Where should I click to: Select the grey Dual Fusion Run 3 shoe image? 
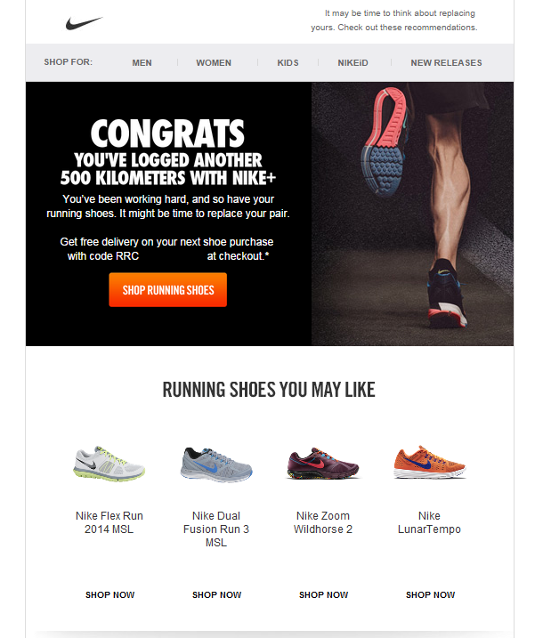[x=216, y=464]
